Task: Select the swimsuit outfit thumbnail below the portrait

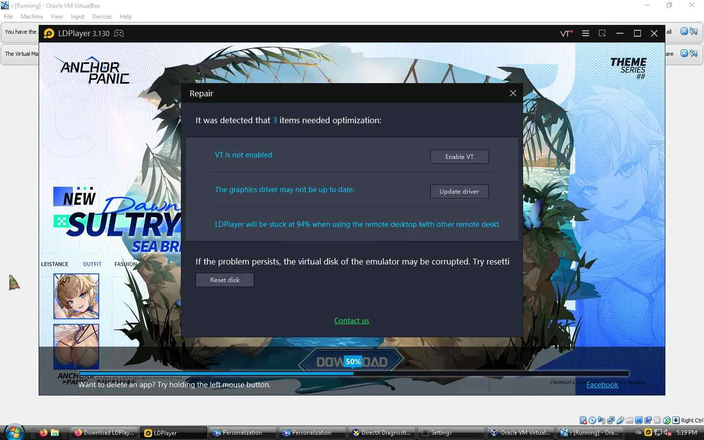Action: [x=76, y=347]
